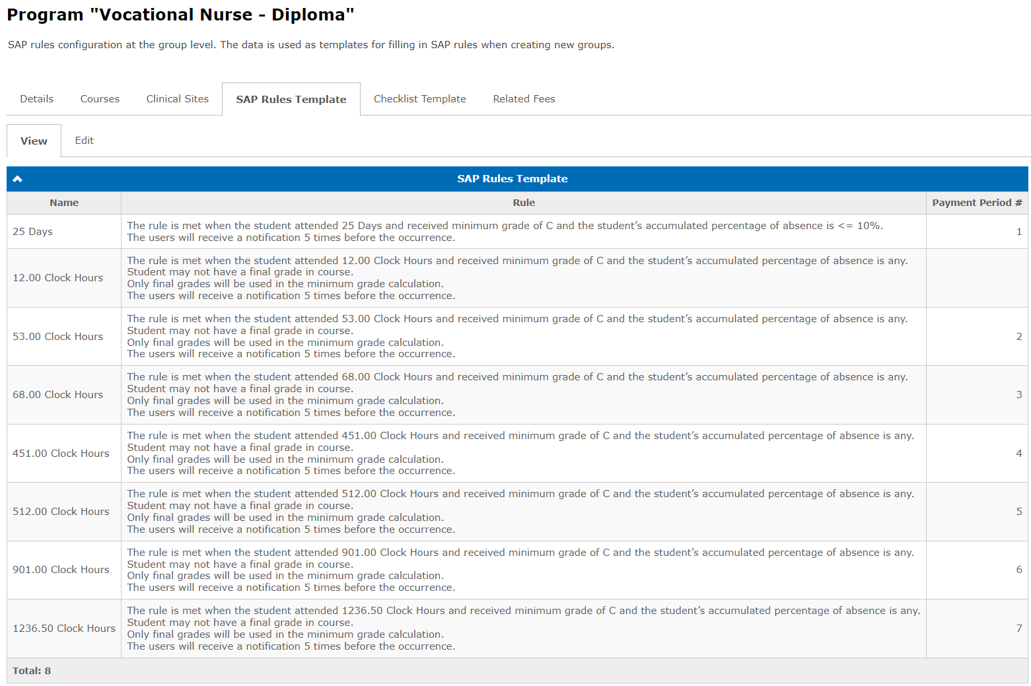Select the 512.00 Clock Hours name cell

click(x=64, y=512)
